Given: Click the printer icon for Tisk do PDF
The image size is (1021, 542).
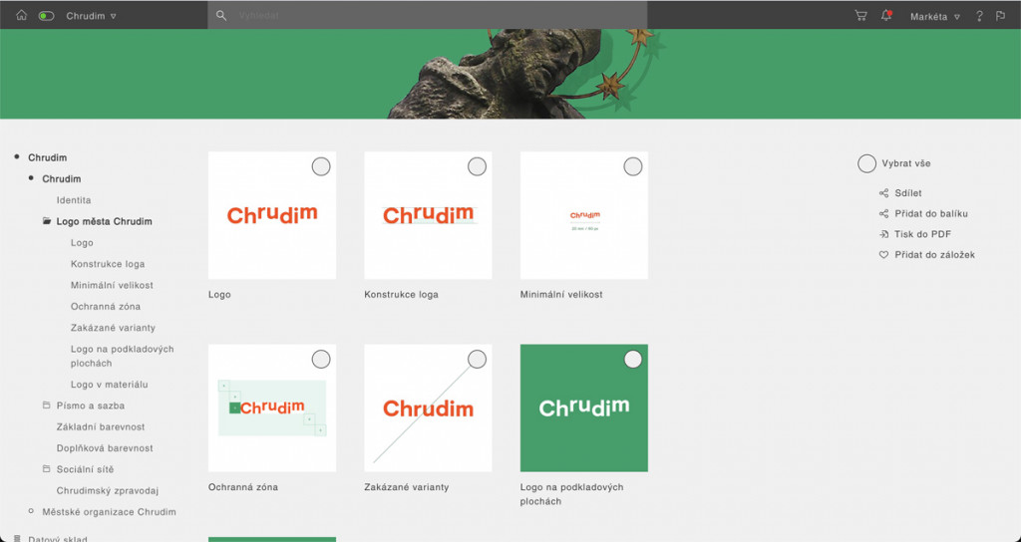Looking at the screenshot, I should tap(883, 234).
